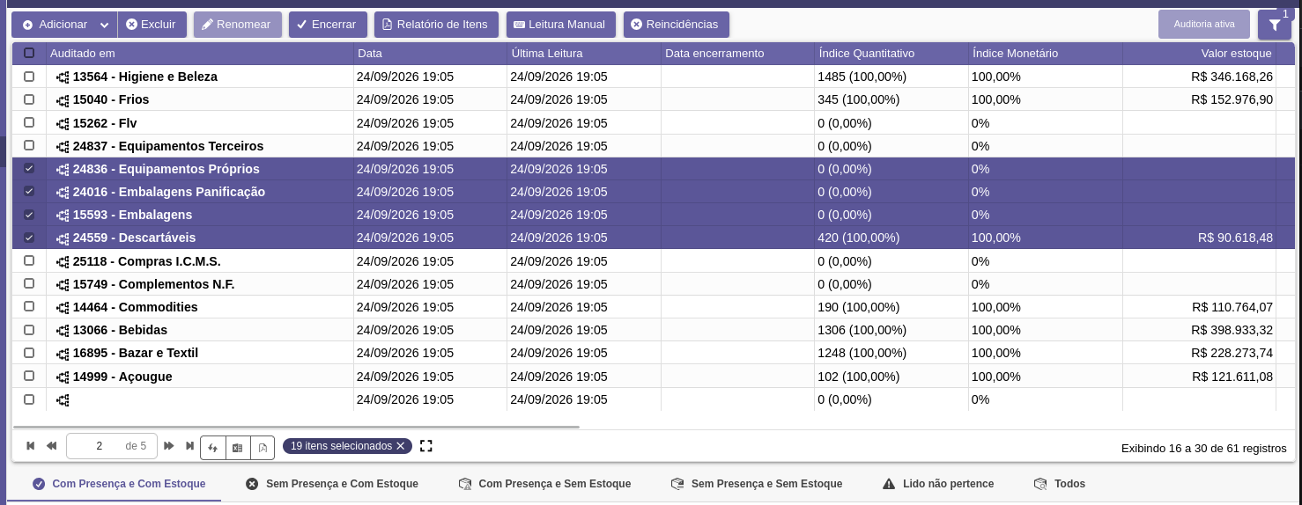Check the 13564 - Higiene e Beleza row

click(29, 77)
